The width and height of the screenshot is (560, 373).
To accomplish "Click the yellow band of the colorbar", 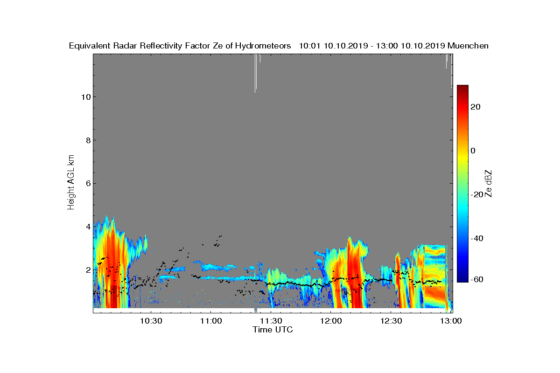I will (462, 157).
